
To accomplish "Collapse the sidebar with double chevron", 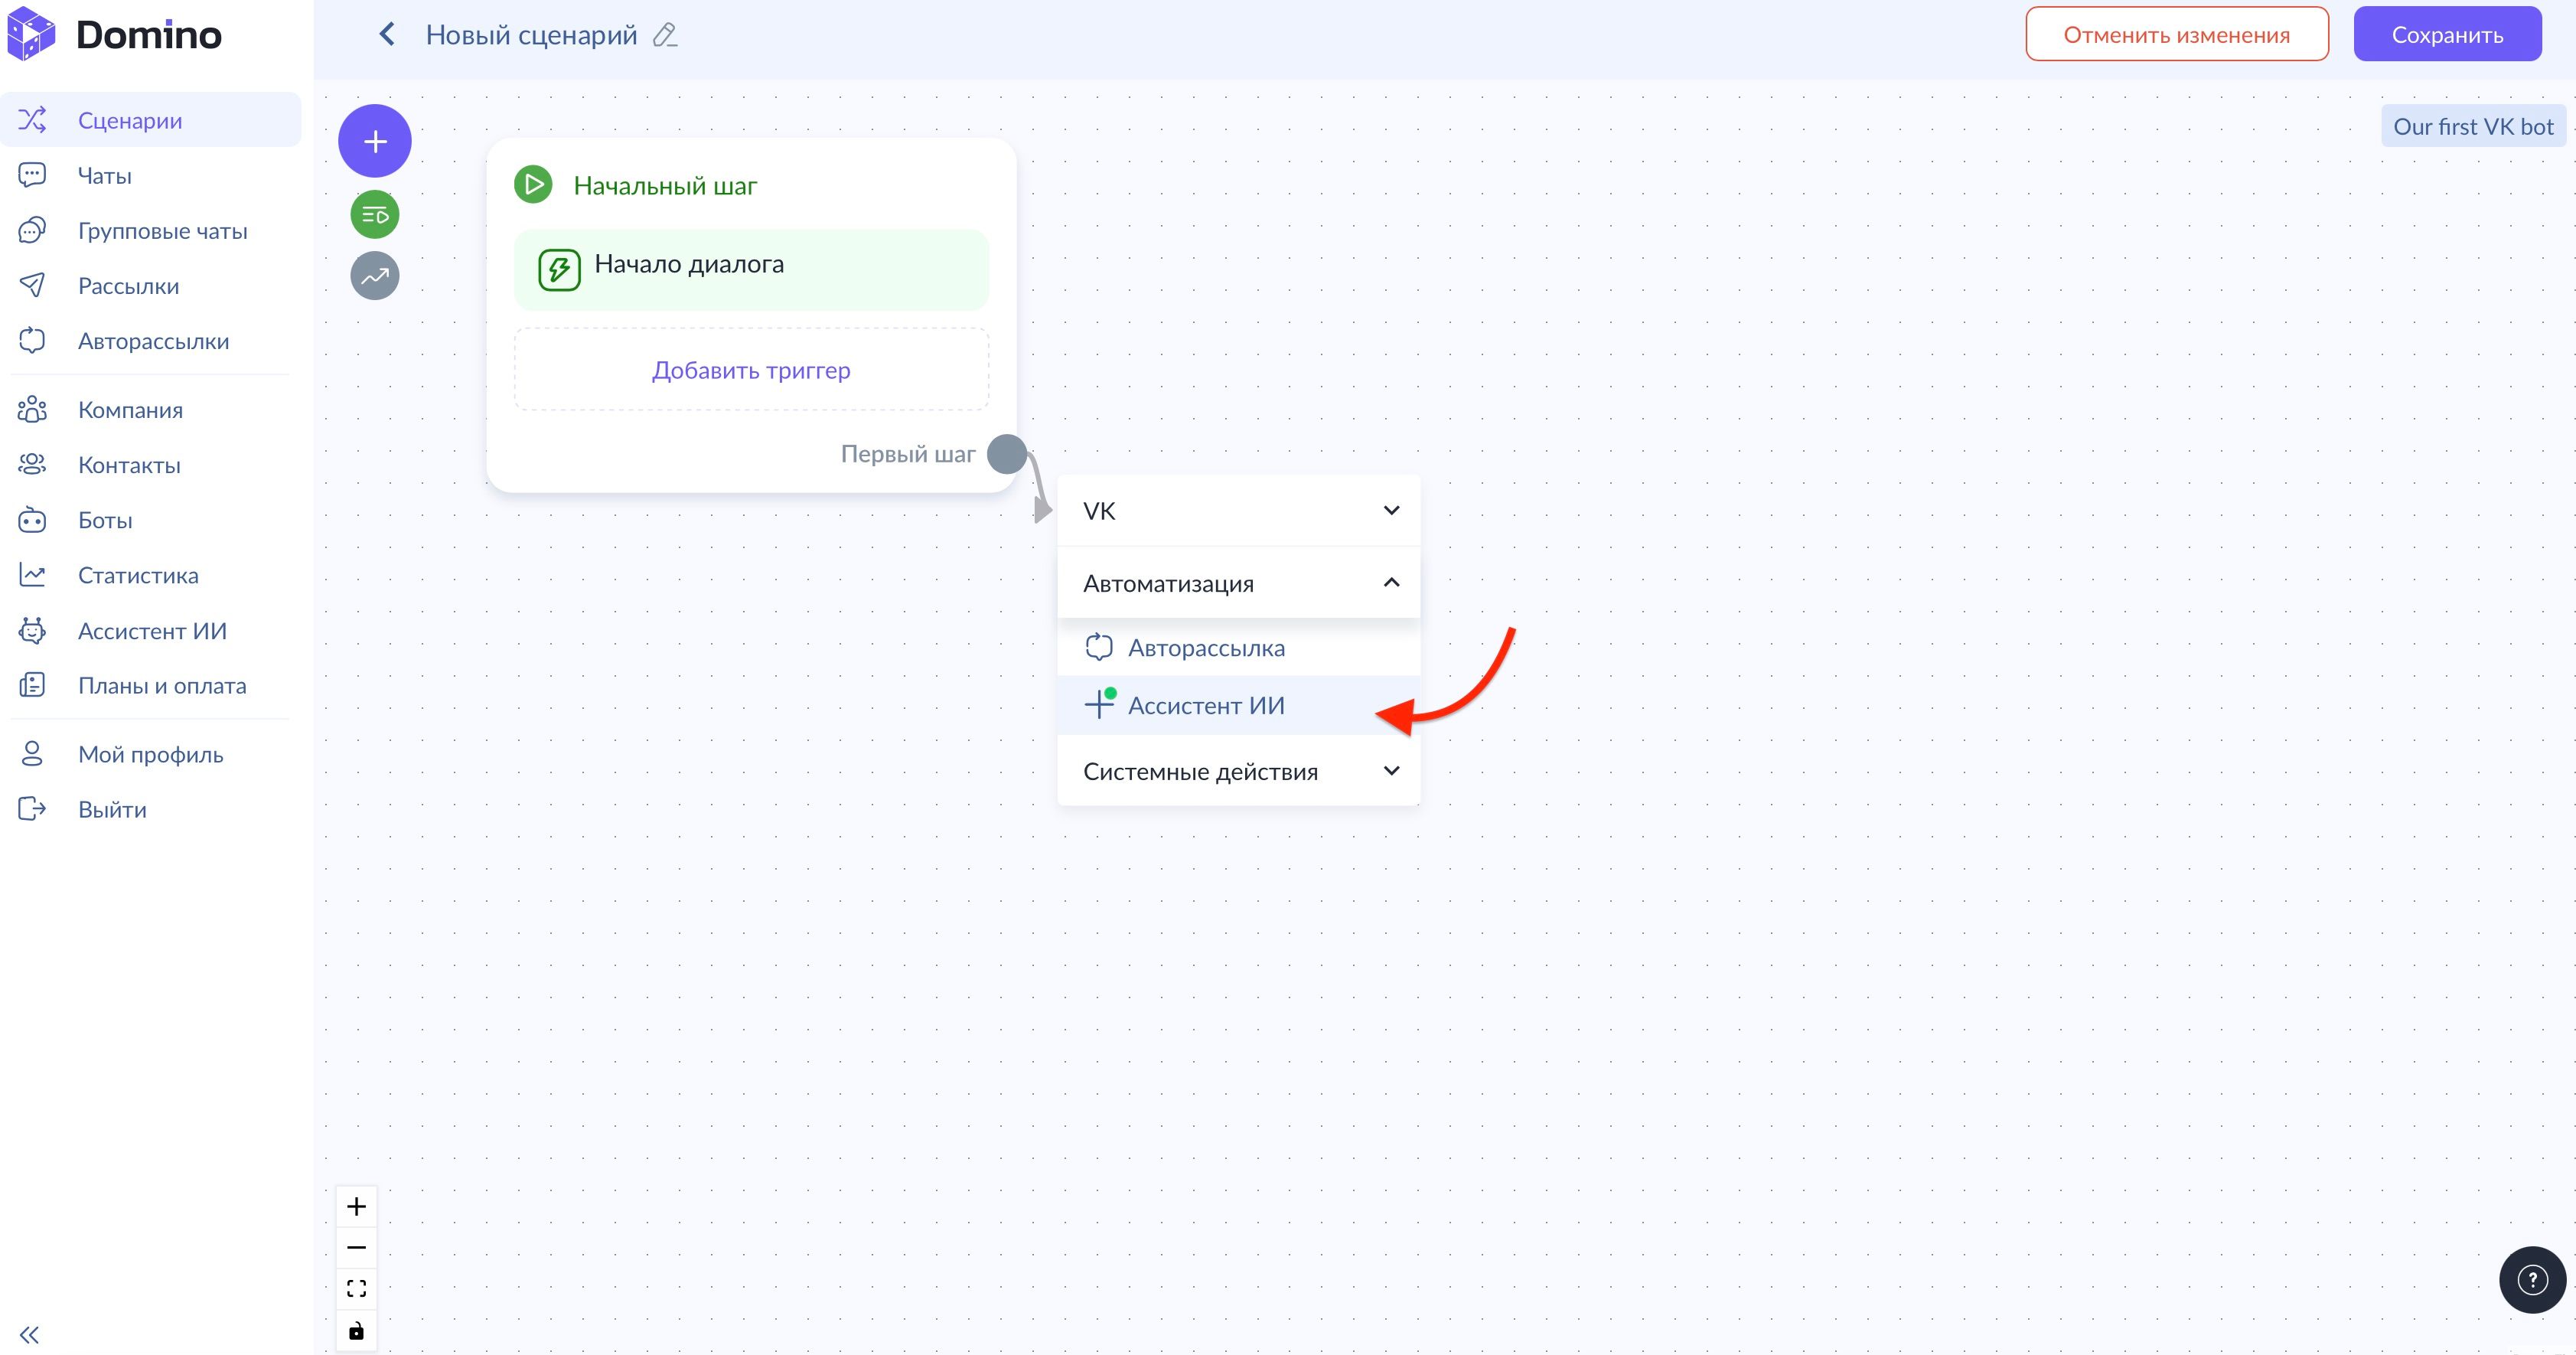I will coord(30,1334).
